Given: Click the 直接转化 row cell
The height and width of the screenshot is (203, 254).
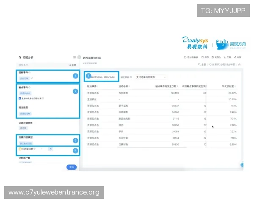Looking at the screenshot, I should pyautogui.click(x=92, y=99).
